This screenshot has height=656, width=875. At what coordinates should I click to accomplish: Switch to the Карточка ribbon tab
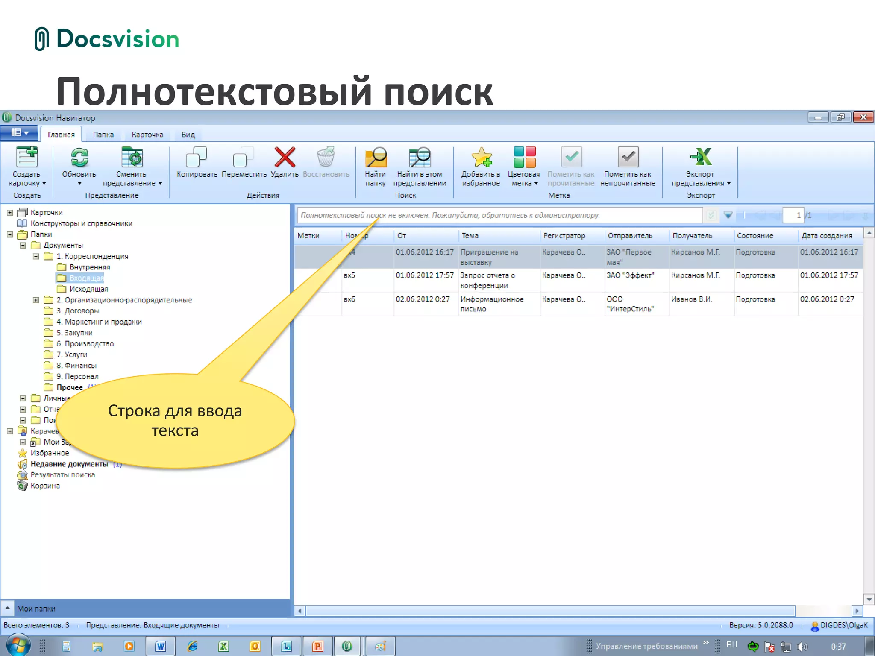pos(147,135)
